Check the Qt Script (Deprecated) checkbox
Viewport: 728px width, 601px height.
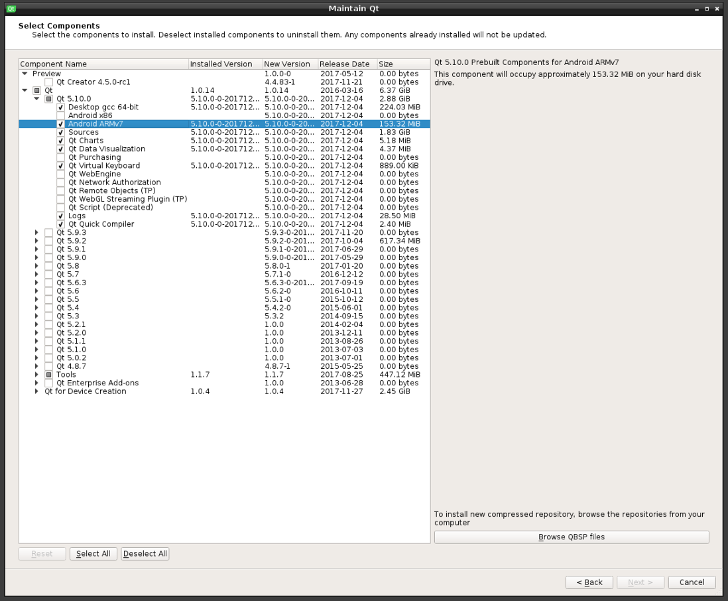pyautogui.click(x=60, y=208)
